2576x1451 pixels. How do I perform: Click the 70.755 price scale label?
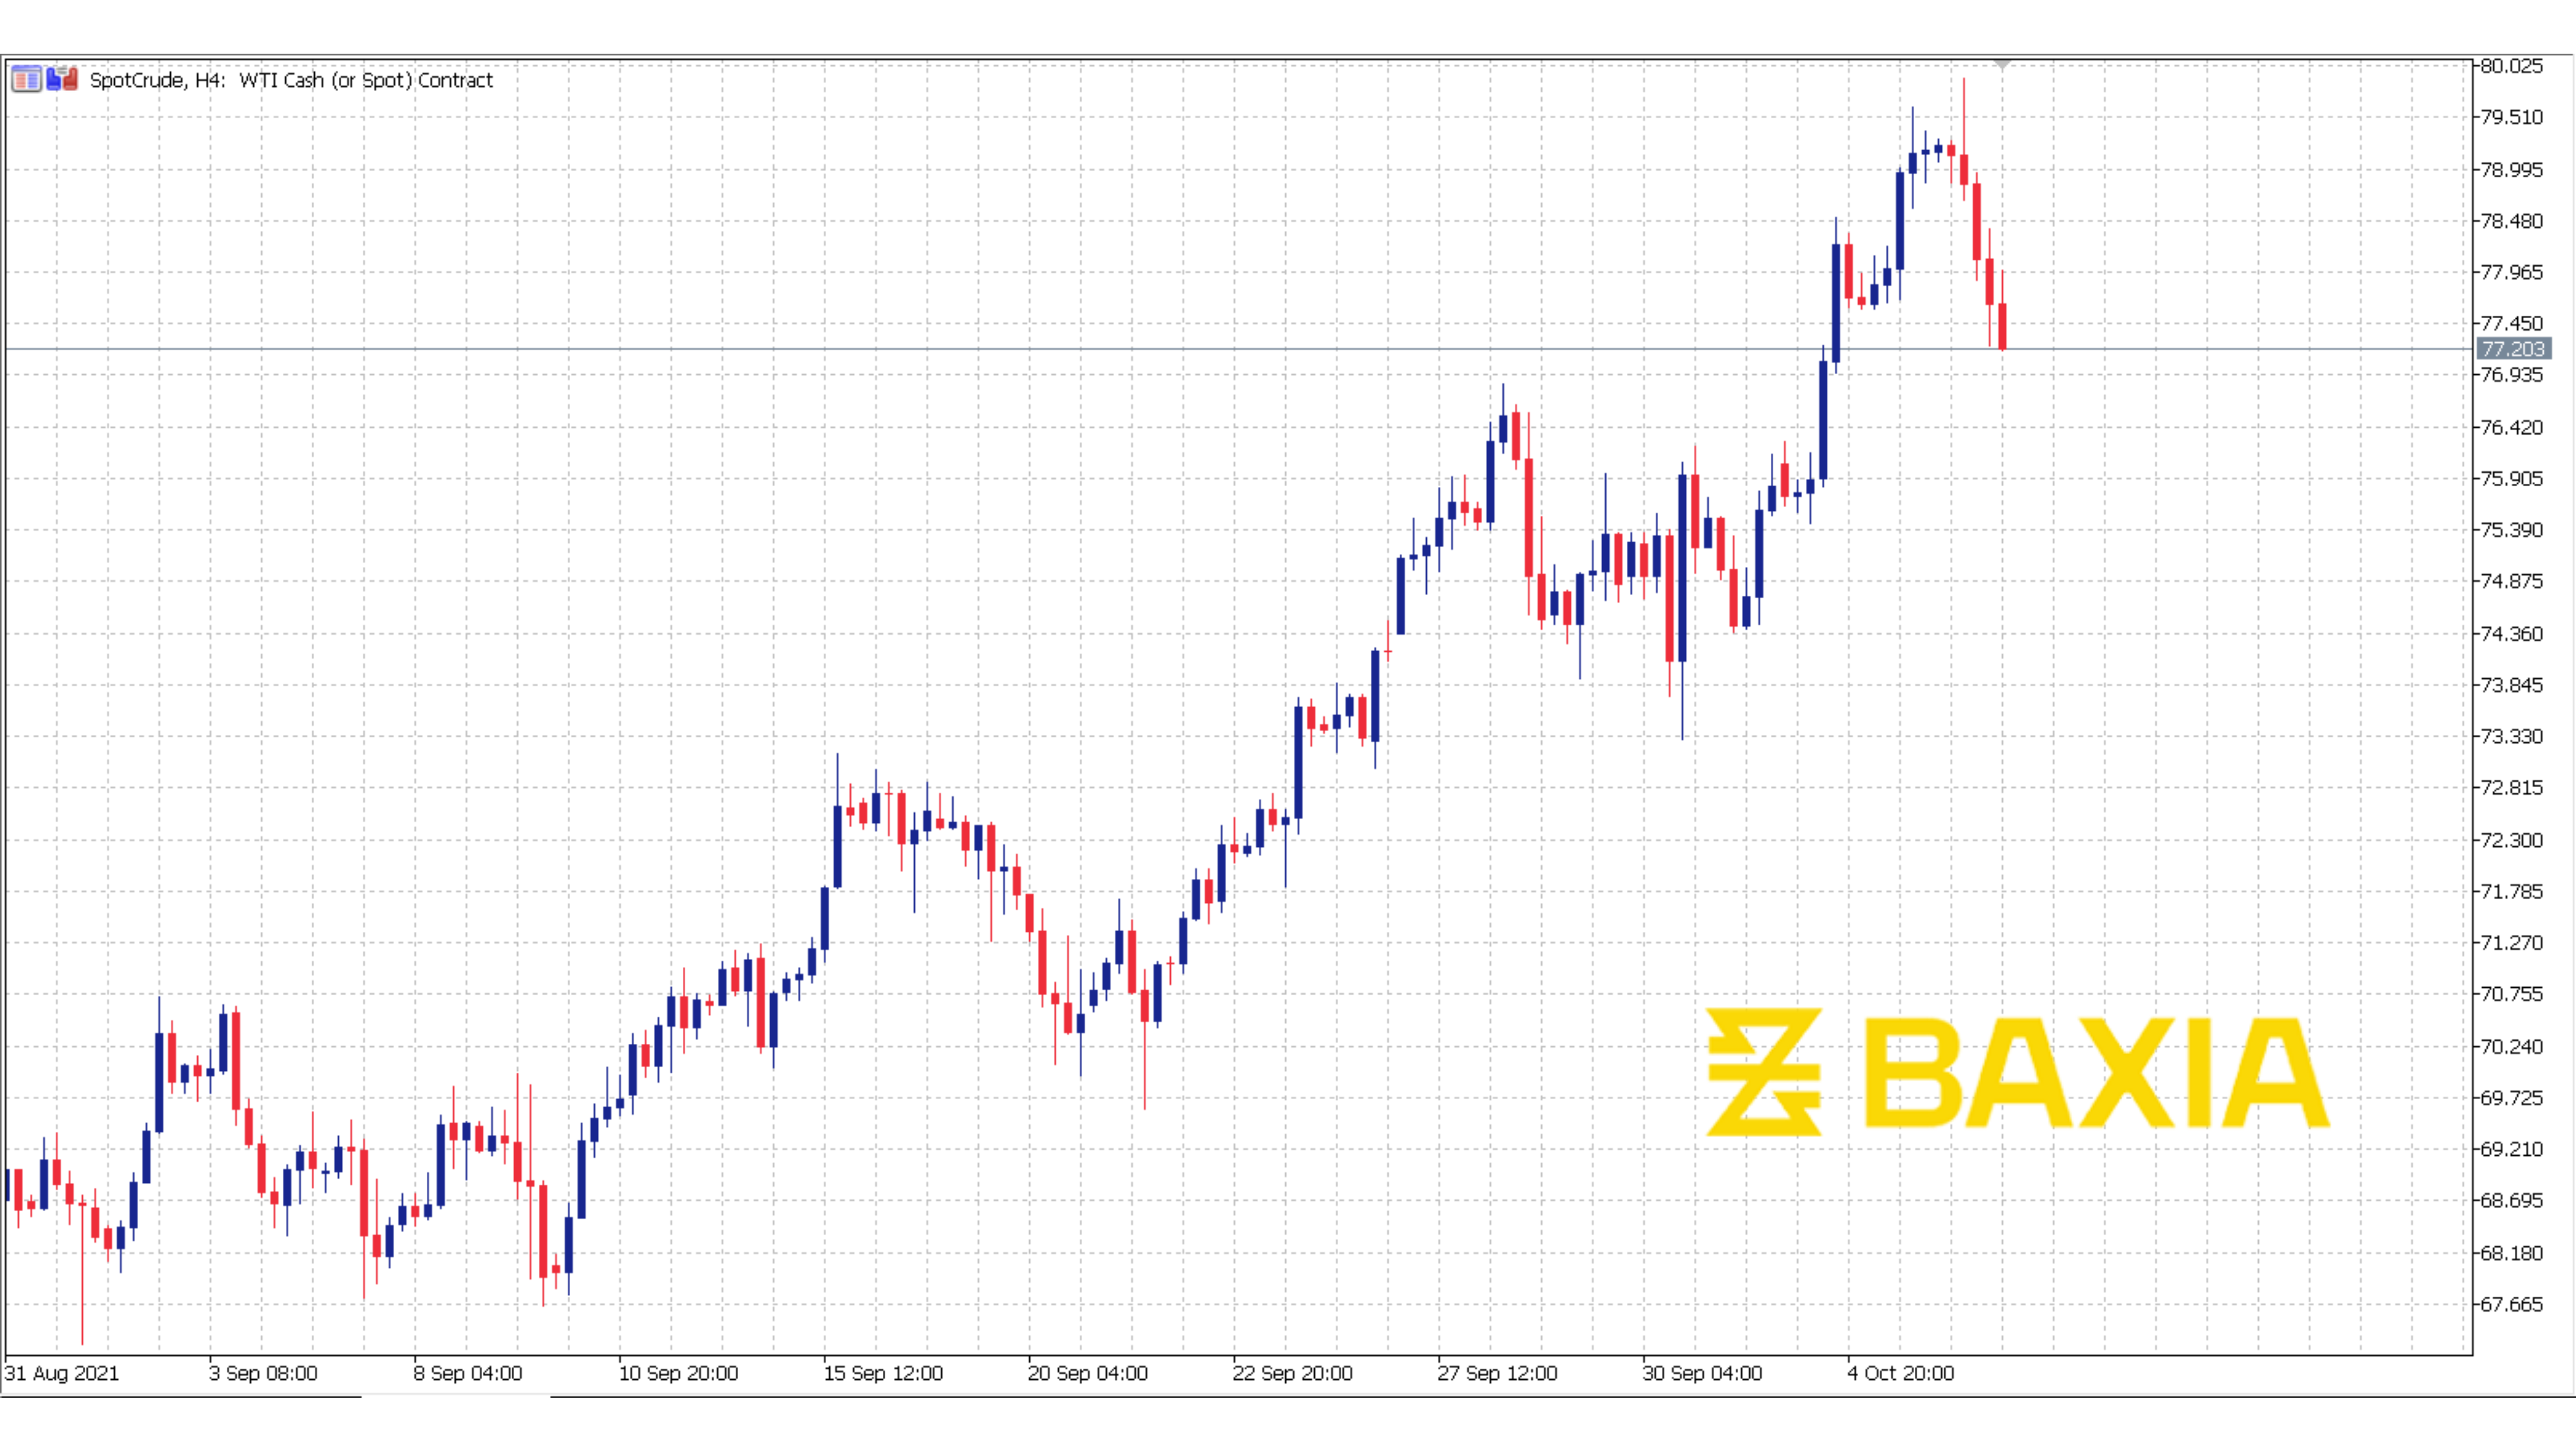[2511, 994]
